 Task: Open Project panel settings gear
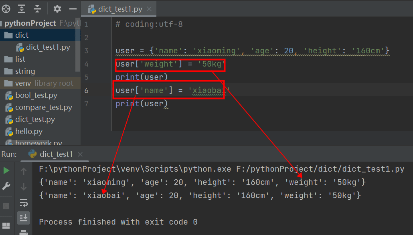click(57, 9)
